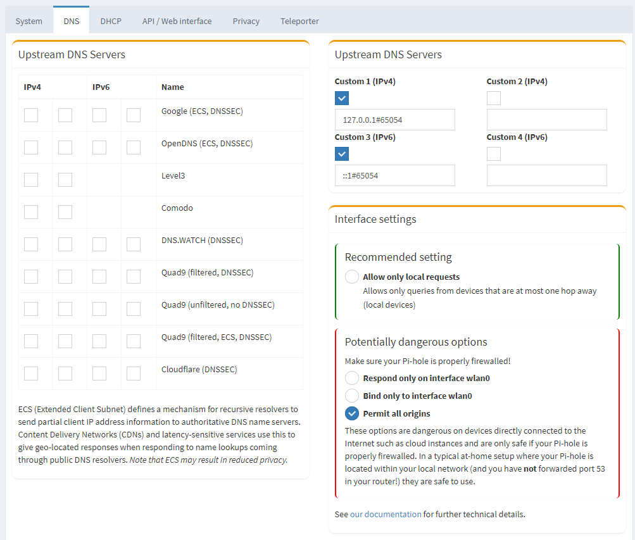Check Quad9 (filtered, DNSSEC) second IPv6 checkbox
Screen dimensions: 635x540
[134, 277]
